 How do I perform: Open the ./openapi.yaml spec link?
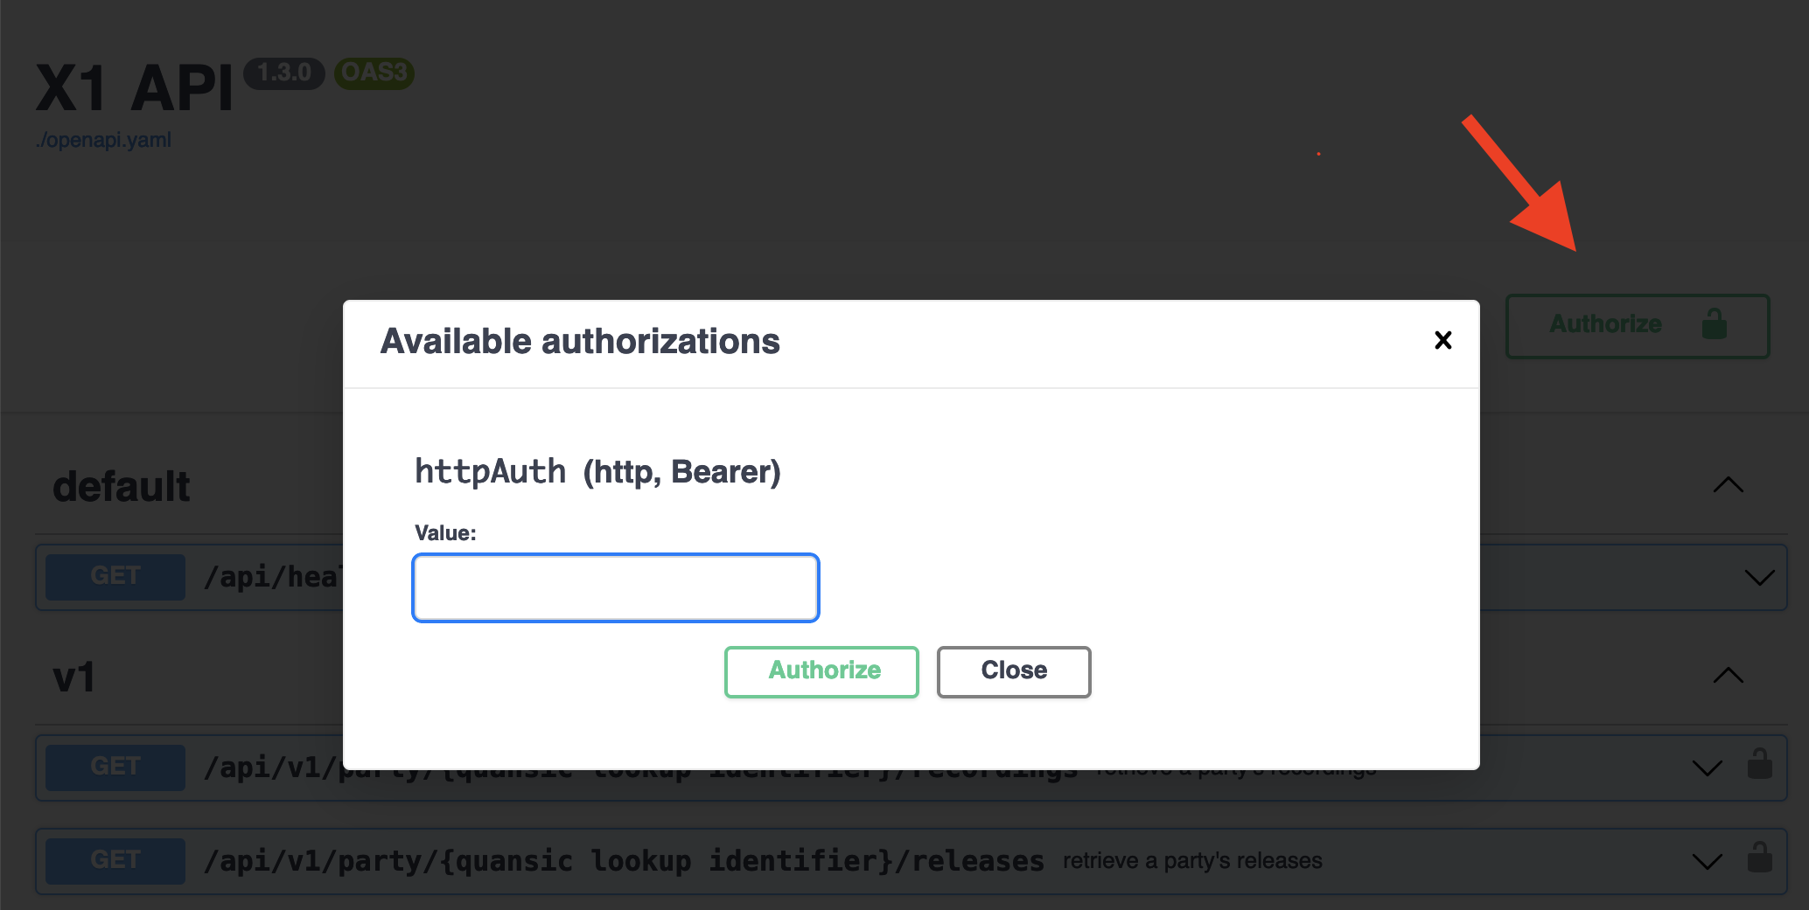102,138
